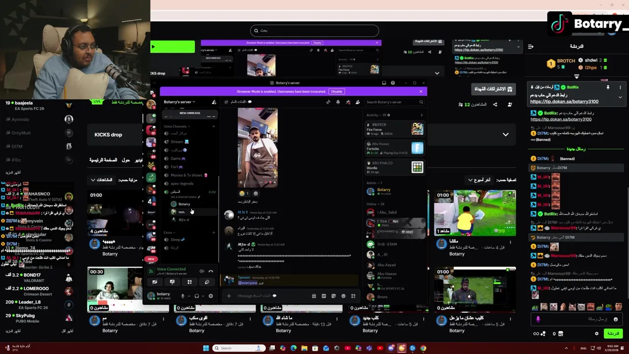Open the gift icon in Discord message bar

[314, 296]
